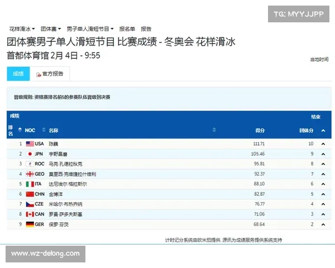Select athlete name 宇野昌磨
This screenshot has height=268, width=335.
pyautogui.click(x=58, y=154)
